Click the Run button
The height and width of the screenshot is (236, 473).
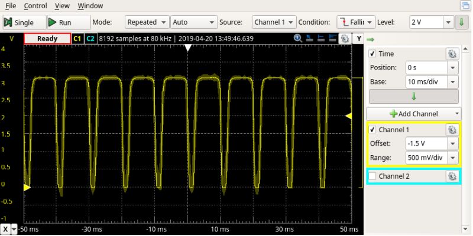pos(69,22)
